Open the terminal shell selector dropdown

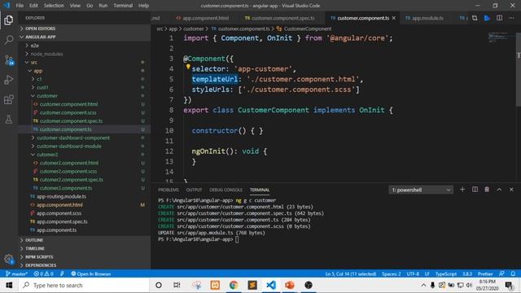coord(421,190)
